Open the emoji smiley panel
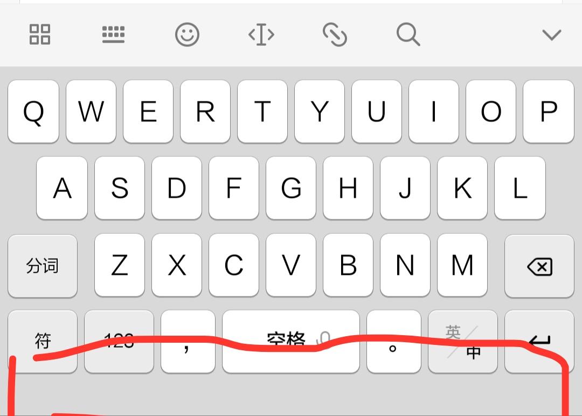Screen dimensions: 582x416 point(187,34)
